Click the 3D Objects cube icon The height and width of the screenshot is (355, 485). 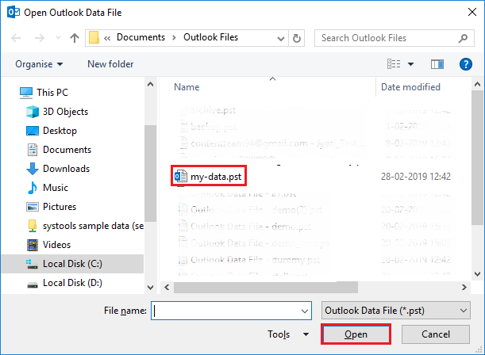pyautogui.click(x=33, y=112)
